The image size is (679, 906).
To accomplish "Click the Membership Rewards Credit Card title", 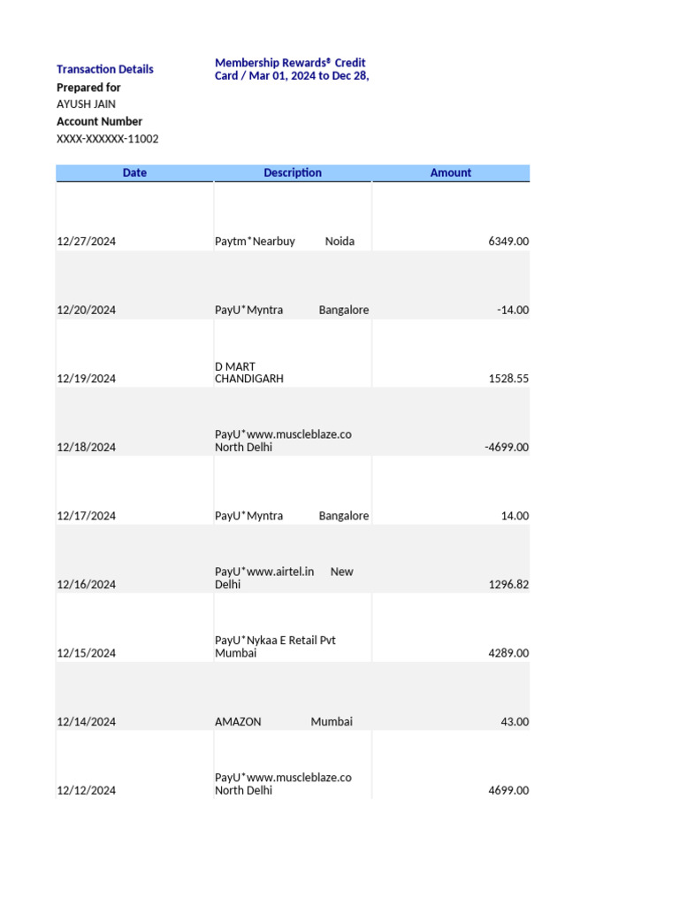I will tap(291, 69).
